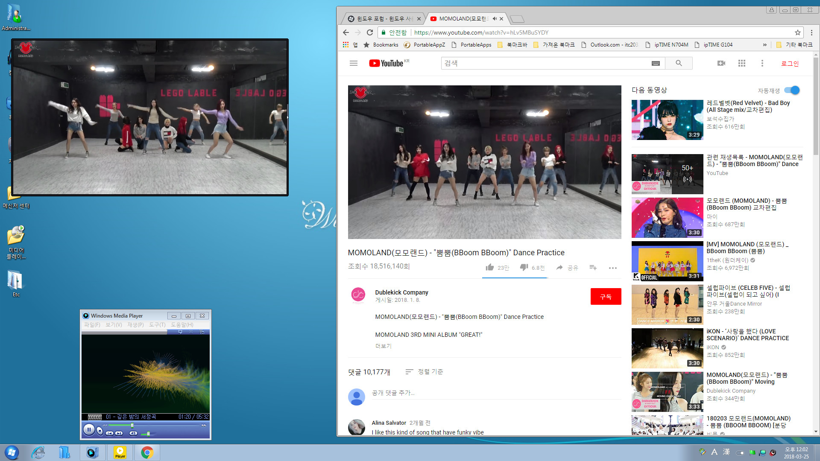This screenshot has width=820, height=461.
Task: Bookmark this page with star icon
Action: click(797, 32)
